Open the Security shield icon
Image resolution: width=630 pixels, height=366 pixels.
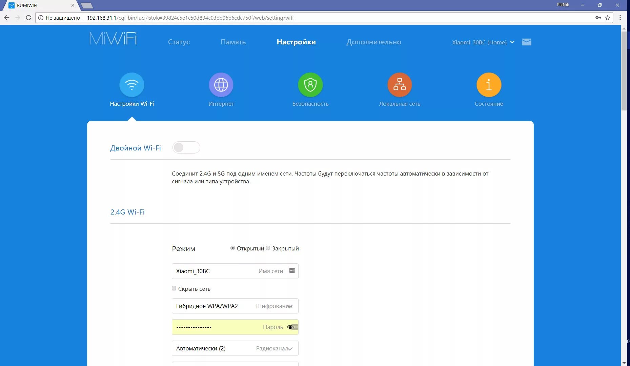tap(310, 85)
